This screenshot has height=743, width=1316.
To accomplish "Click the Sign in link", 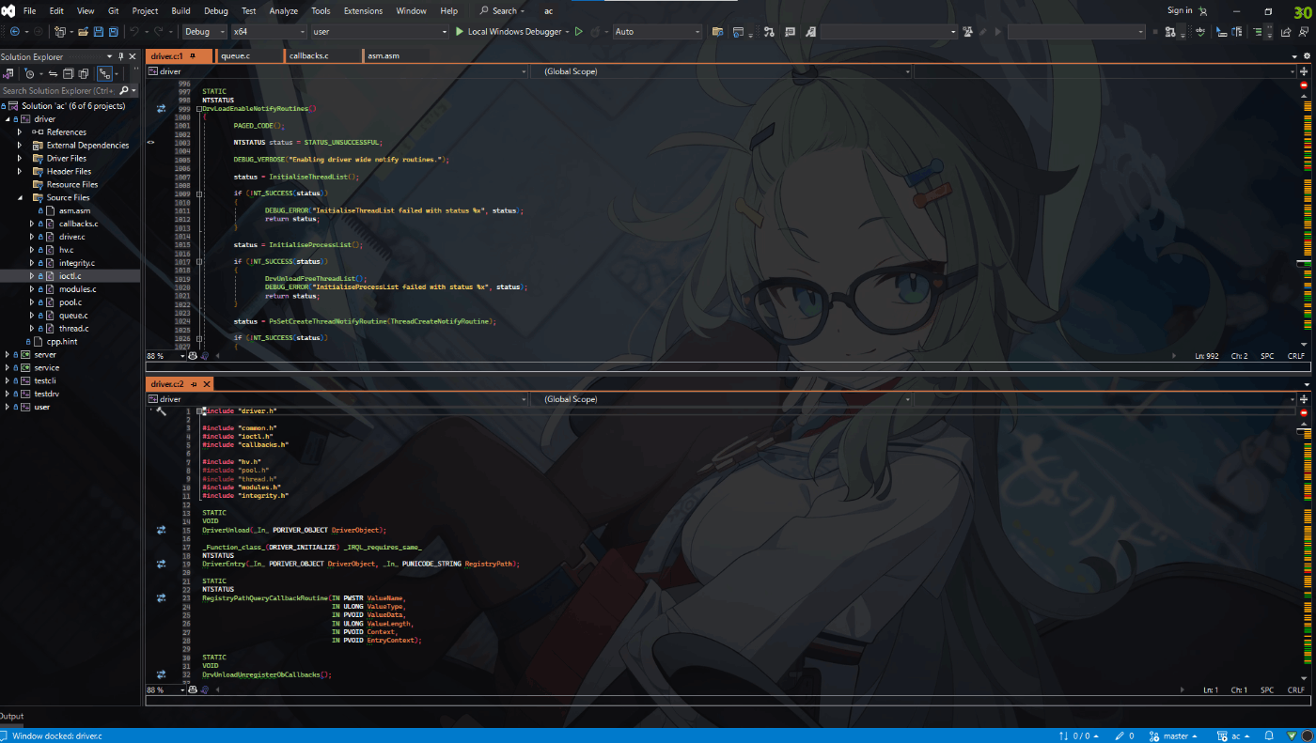I will (x=1180, y=11).
